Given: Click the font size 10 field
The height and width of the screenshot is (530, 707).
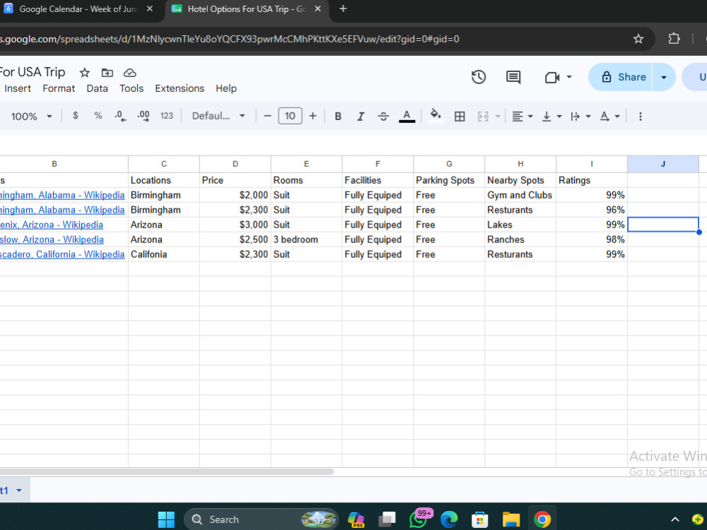Looking at the screenshot, I should point(290,116).
